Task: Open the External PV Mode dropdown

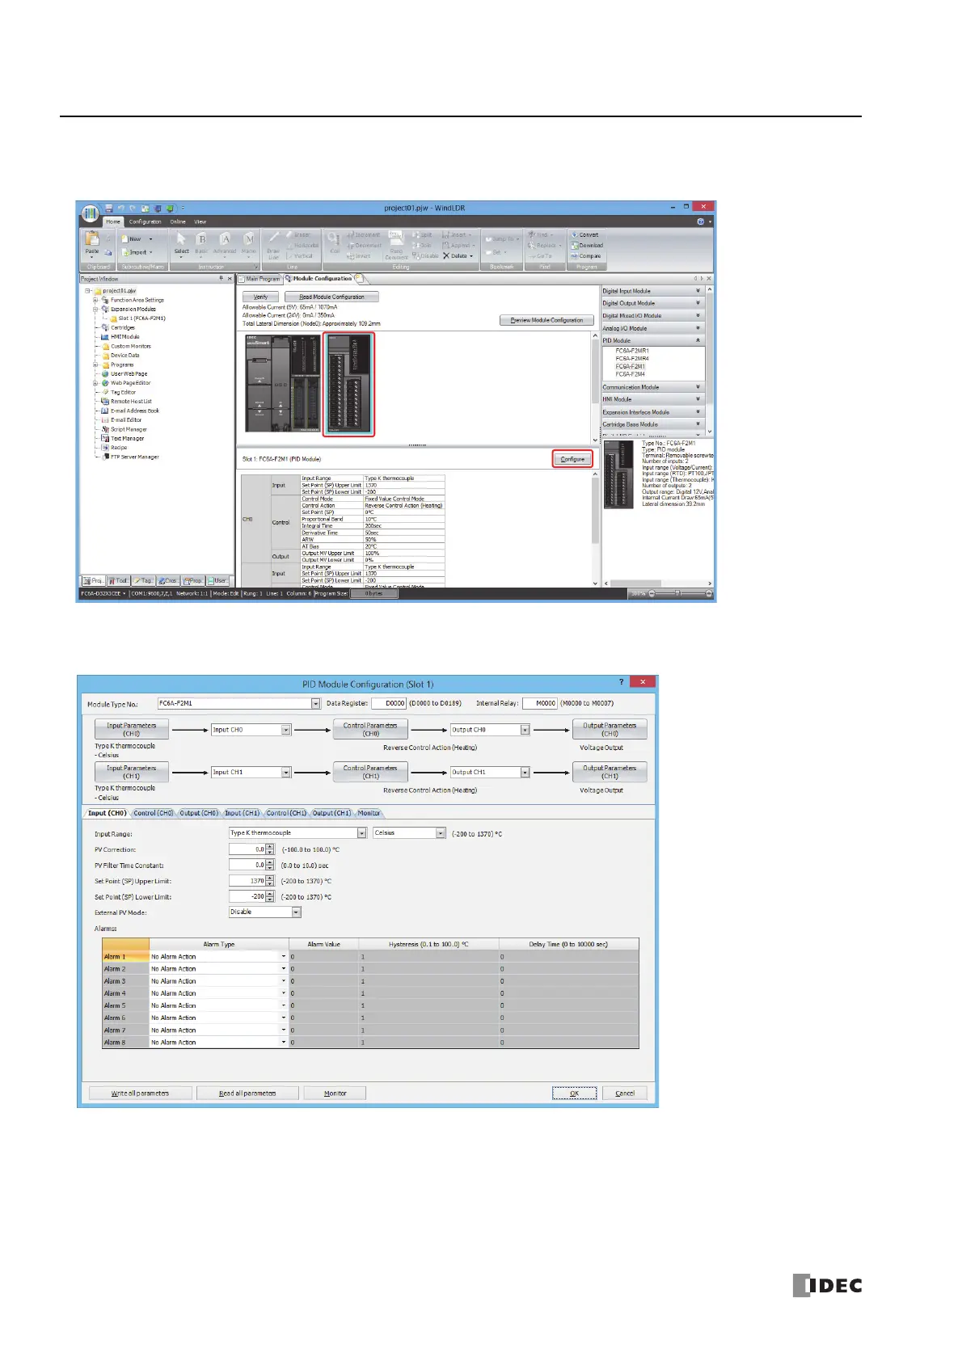Action: pos(296,912)
